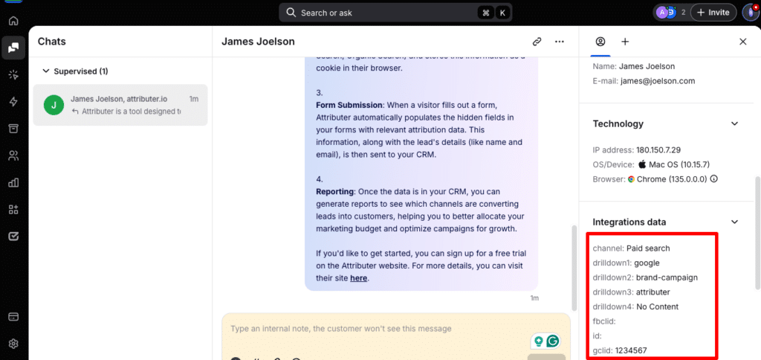Click the details panel scrollbar
The width and height of the screenshot is (761, 360).
pos(757,234)
